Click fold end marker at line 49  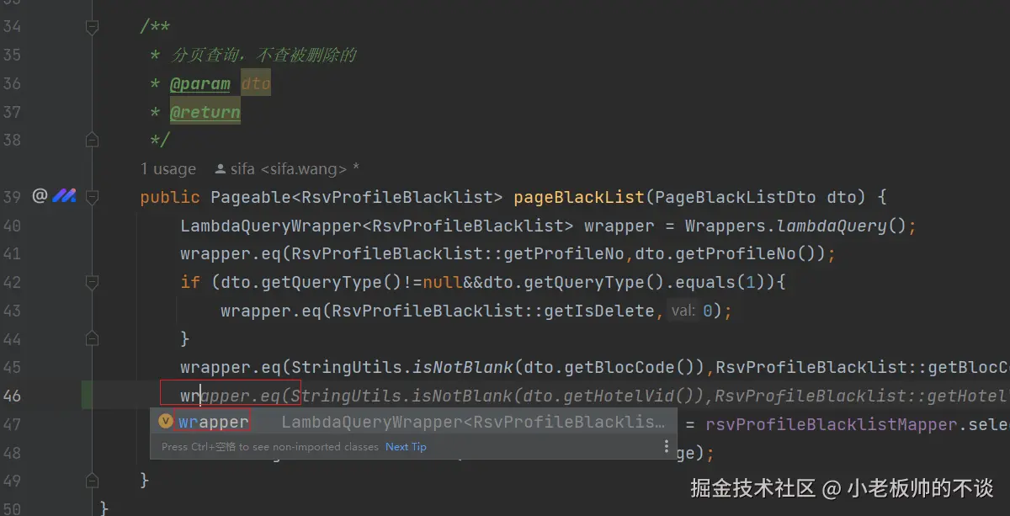(92, 480)
